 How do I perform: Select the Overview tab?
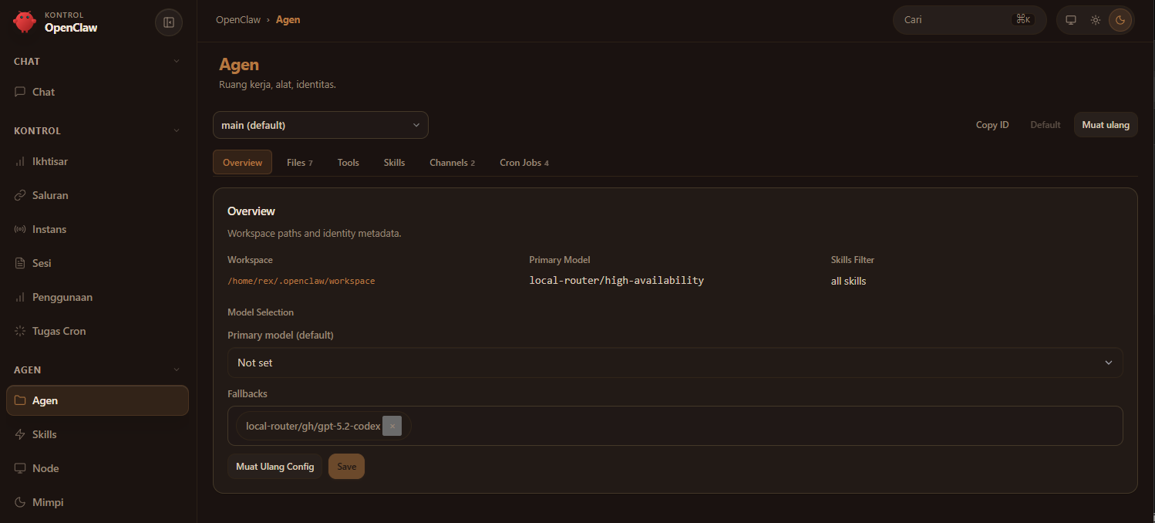(x=242, y=162)
